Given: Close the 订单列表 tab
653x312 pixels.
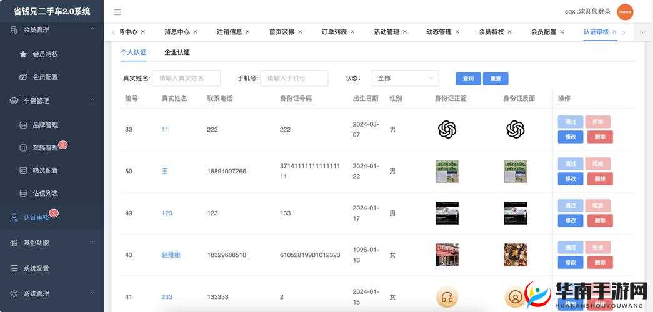Looking at the screenshot, I should pos(352,32).
